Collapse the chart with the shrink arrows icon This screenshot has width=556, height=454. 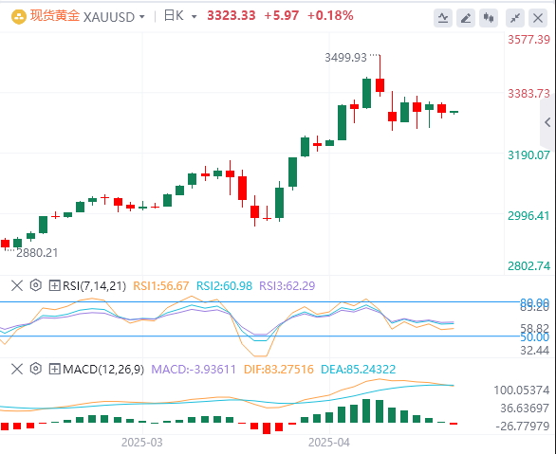(x=515, y=18)
